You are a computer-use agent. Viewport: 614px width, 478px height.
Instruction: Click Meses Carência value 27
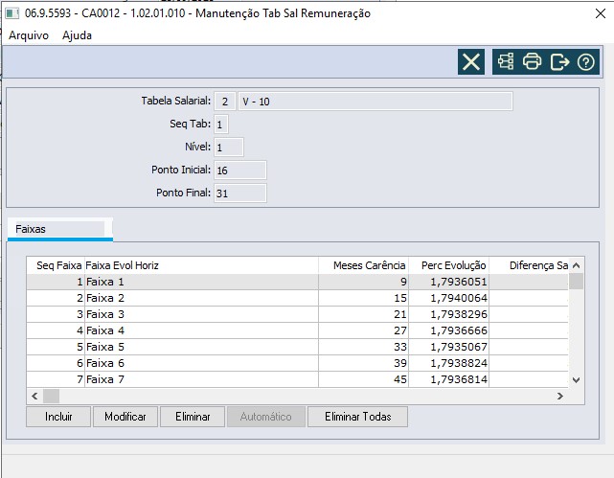tap(363, 330)
